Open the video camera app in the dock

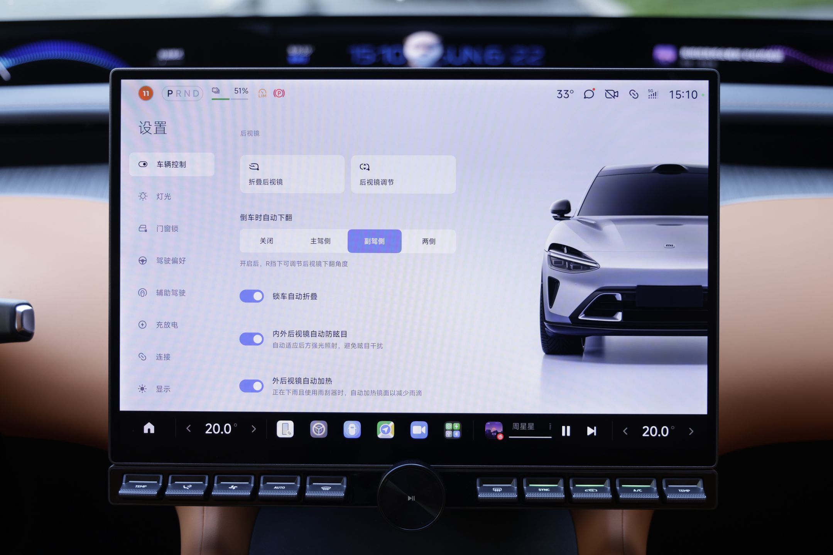tap(419, 430)
